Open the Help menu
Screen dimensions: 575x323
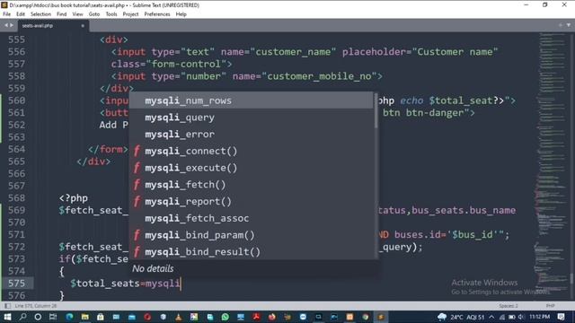[181, 14]
